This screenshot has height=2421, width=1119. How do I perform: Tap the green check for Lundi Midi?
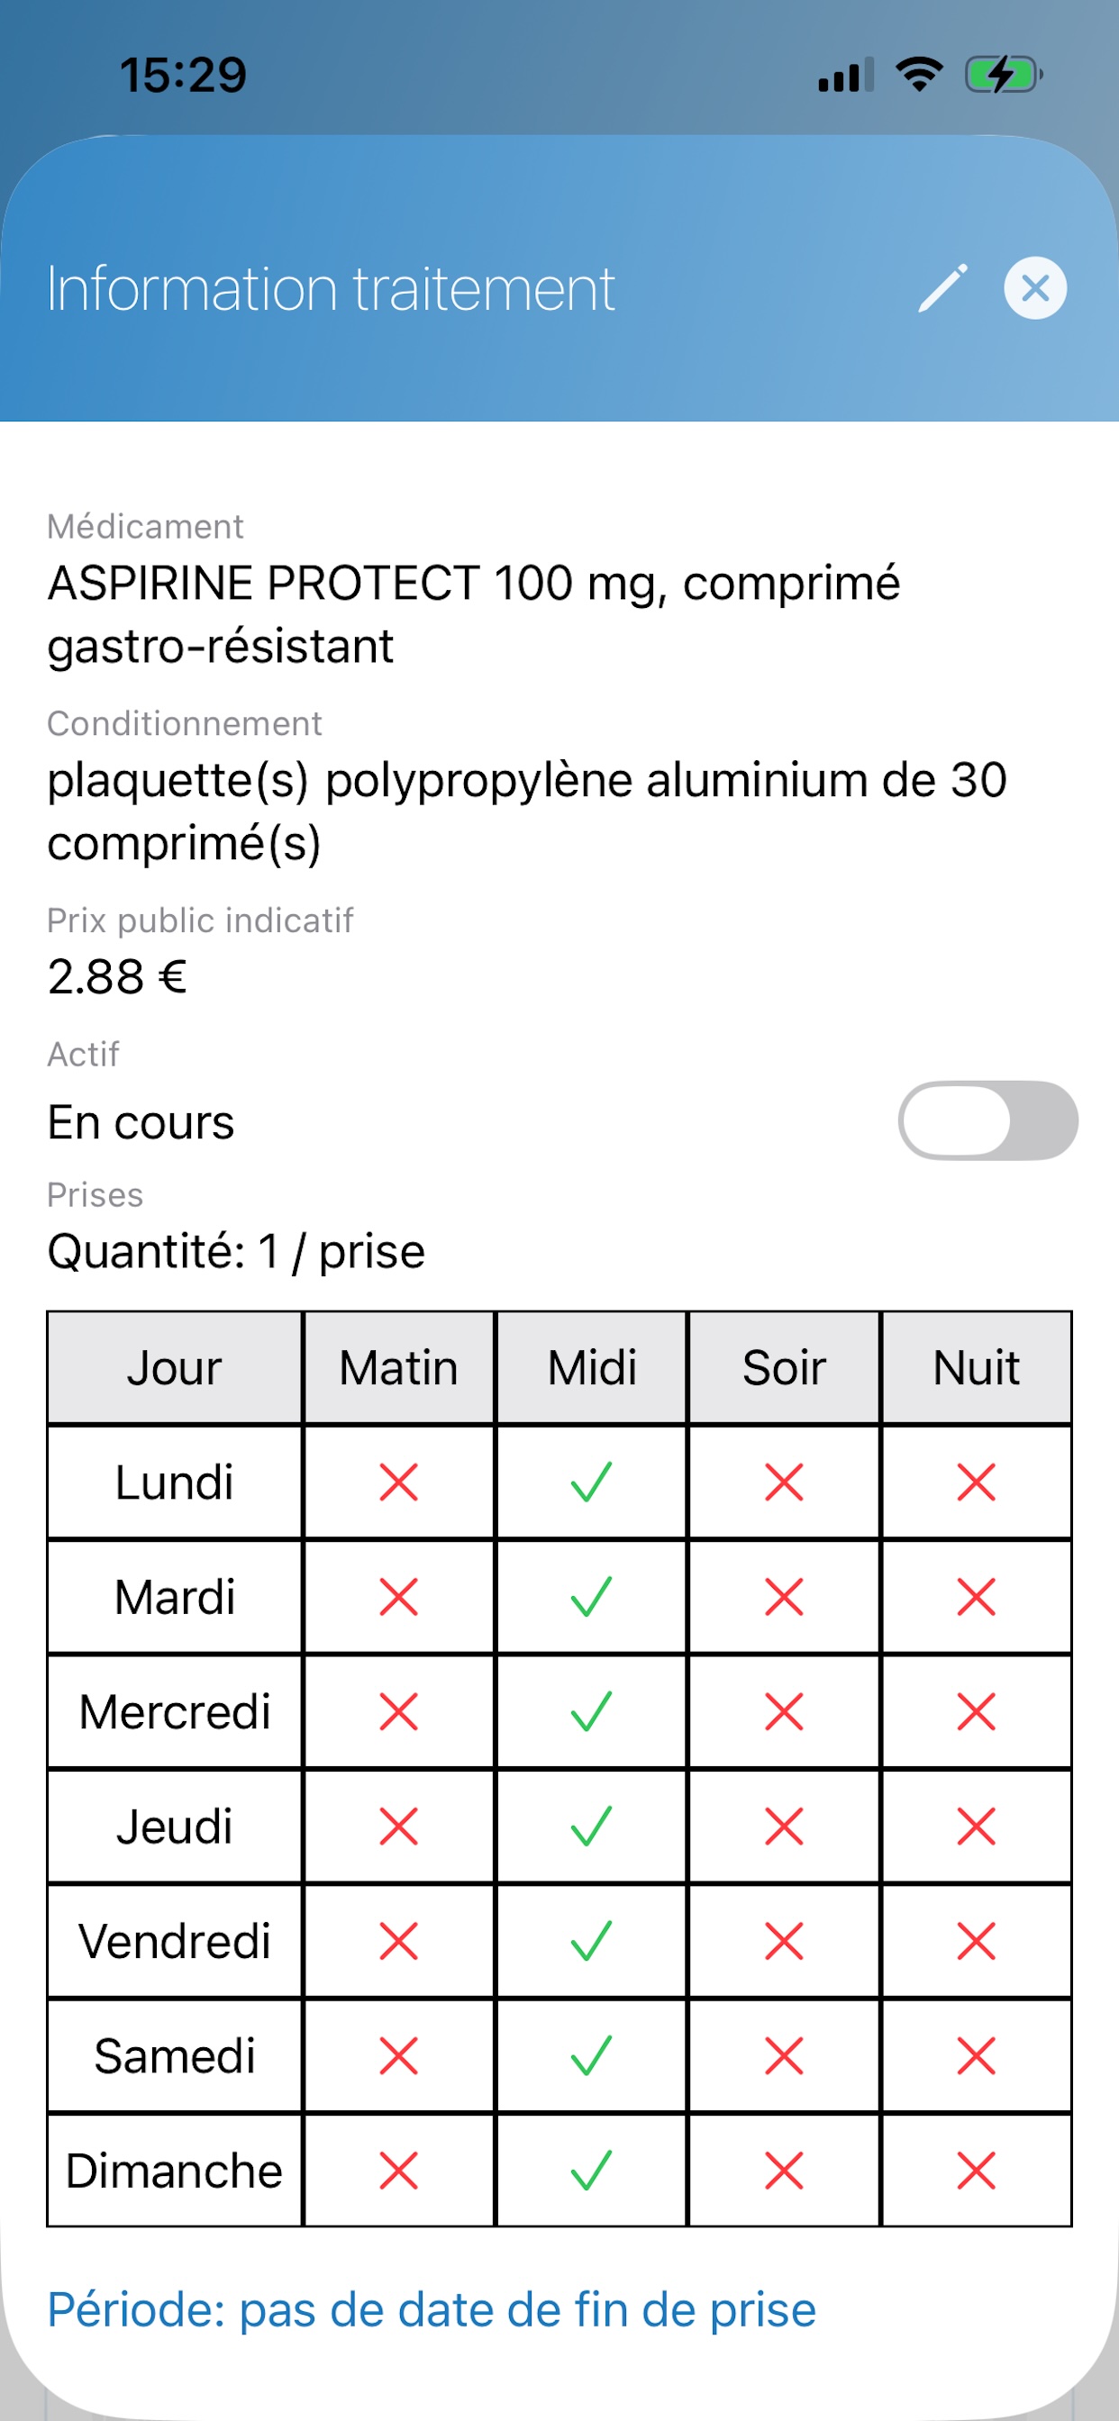591,1483
